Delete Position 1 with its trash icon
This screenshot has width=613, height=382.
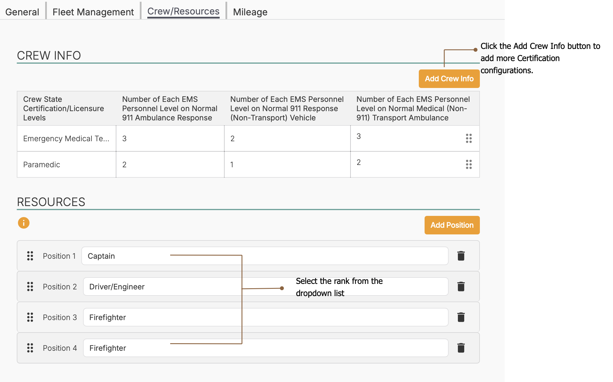coord(461,256)
